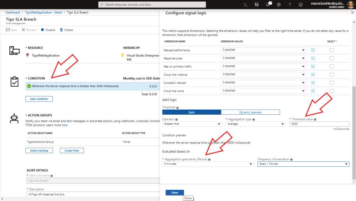Click the TigoWebApplication resource name
The height and width of the screenshot is (201, 356).
[46, 55]
